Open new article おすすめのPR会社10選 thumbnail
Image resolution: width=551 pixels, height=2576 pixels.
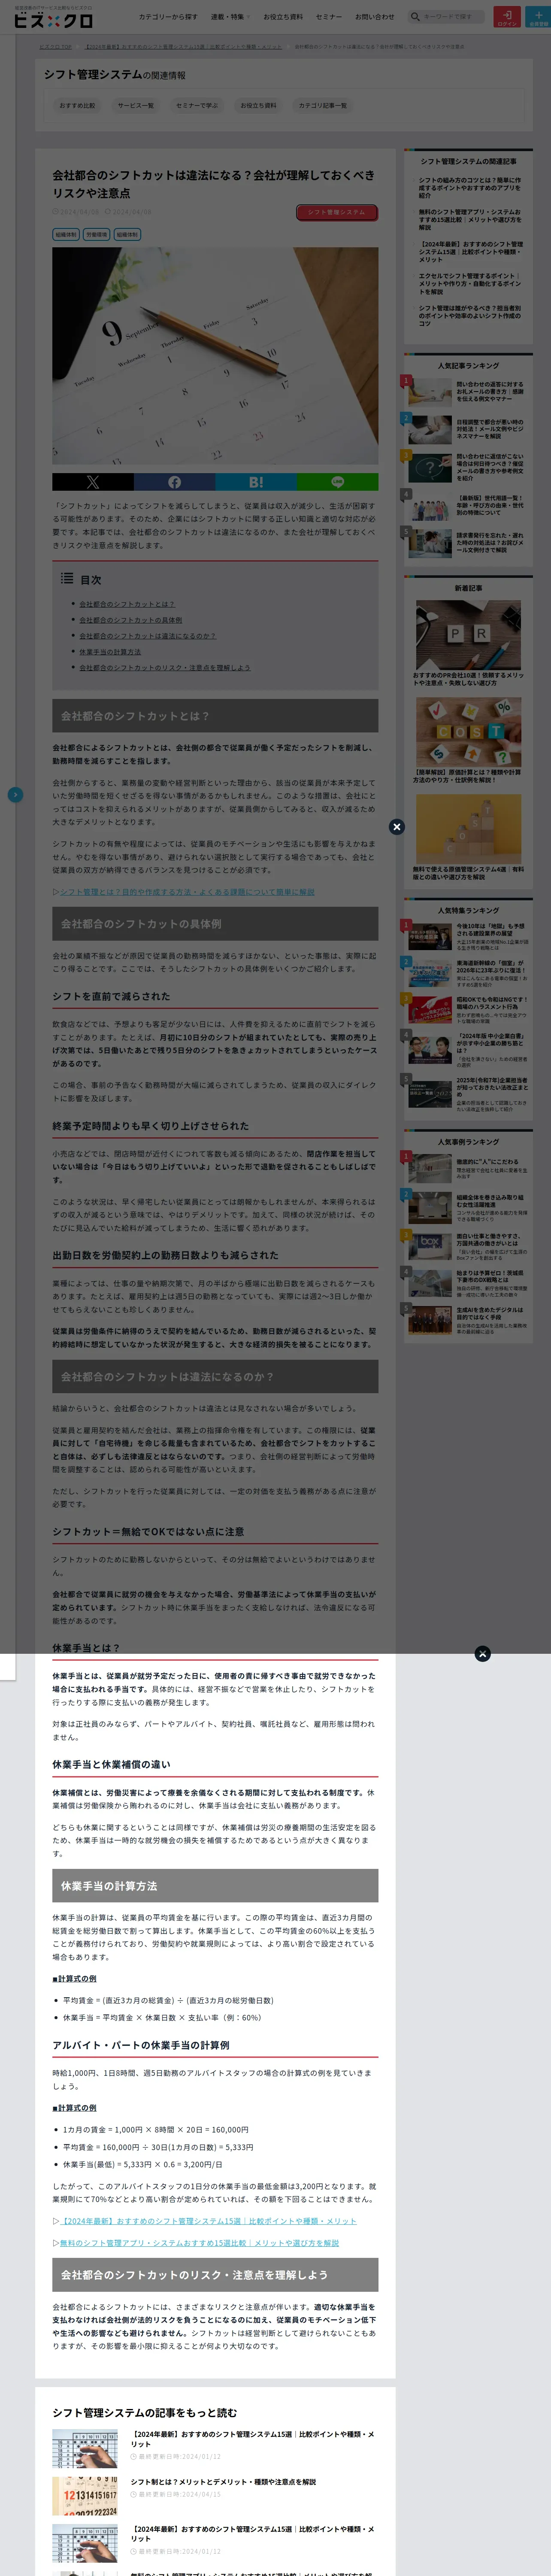[468, 634]
